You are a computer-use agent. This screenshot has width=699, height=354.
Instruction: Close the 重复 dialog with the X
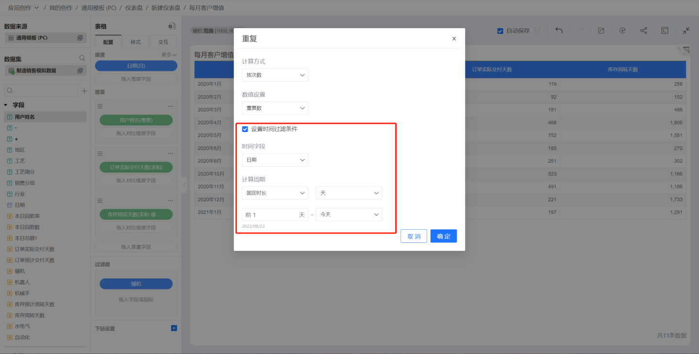coord(454,39)
